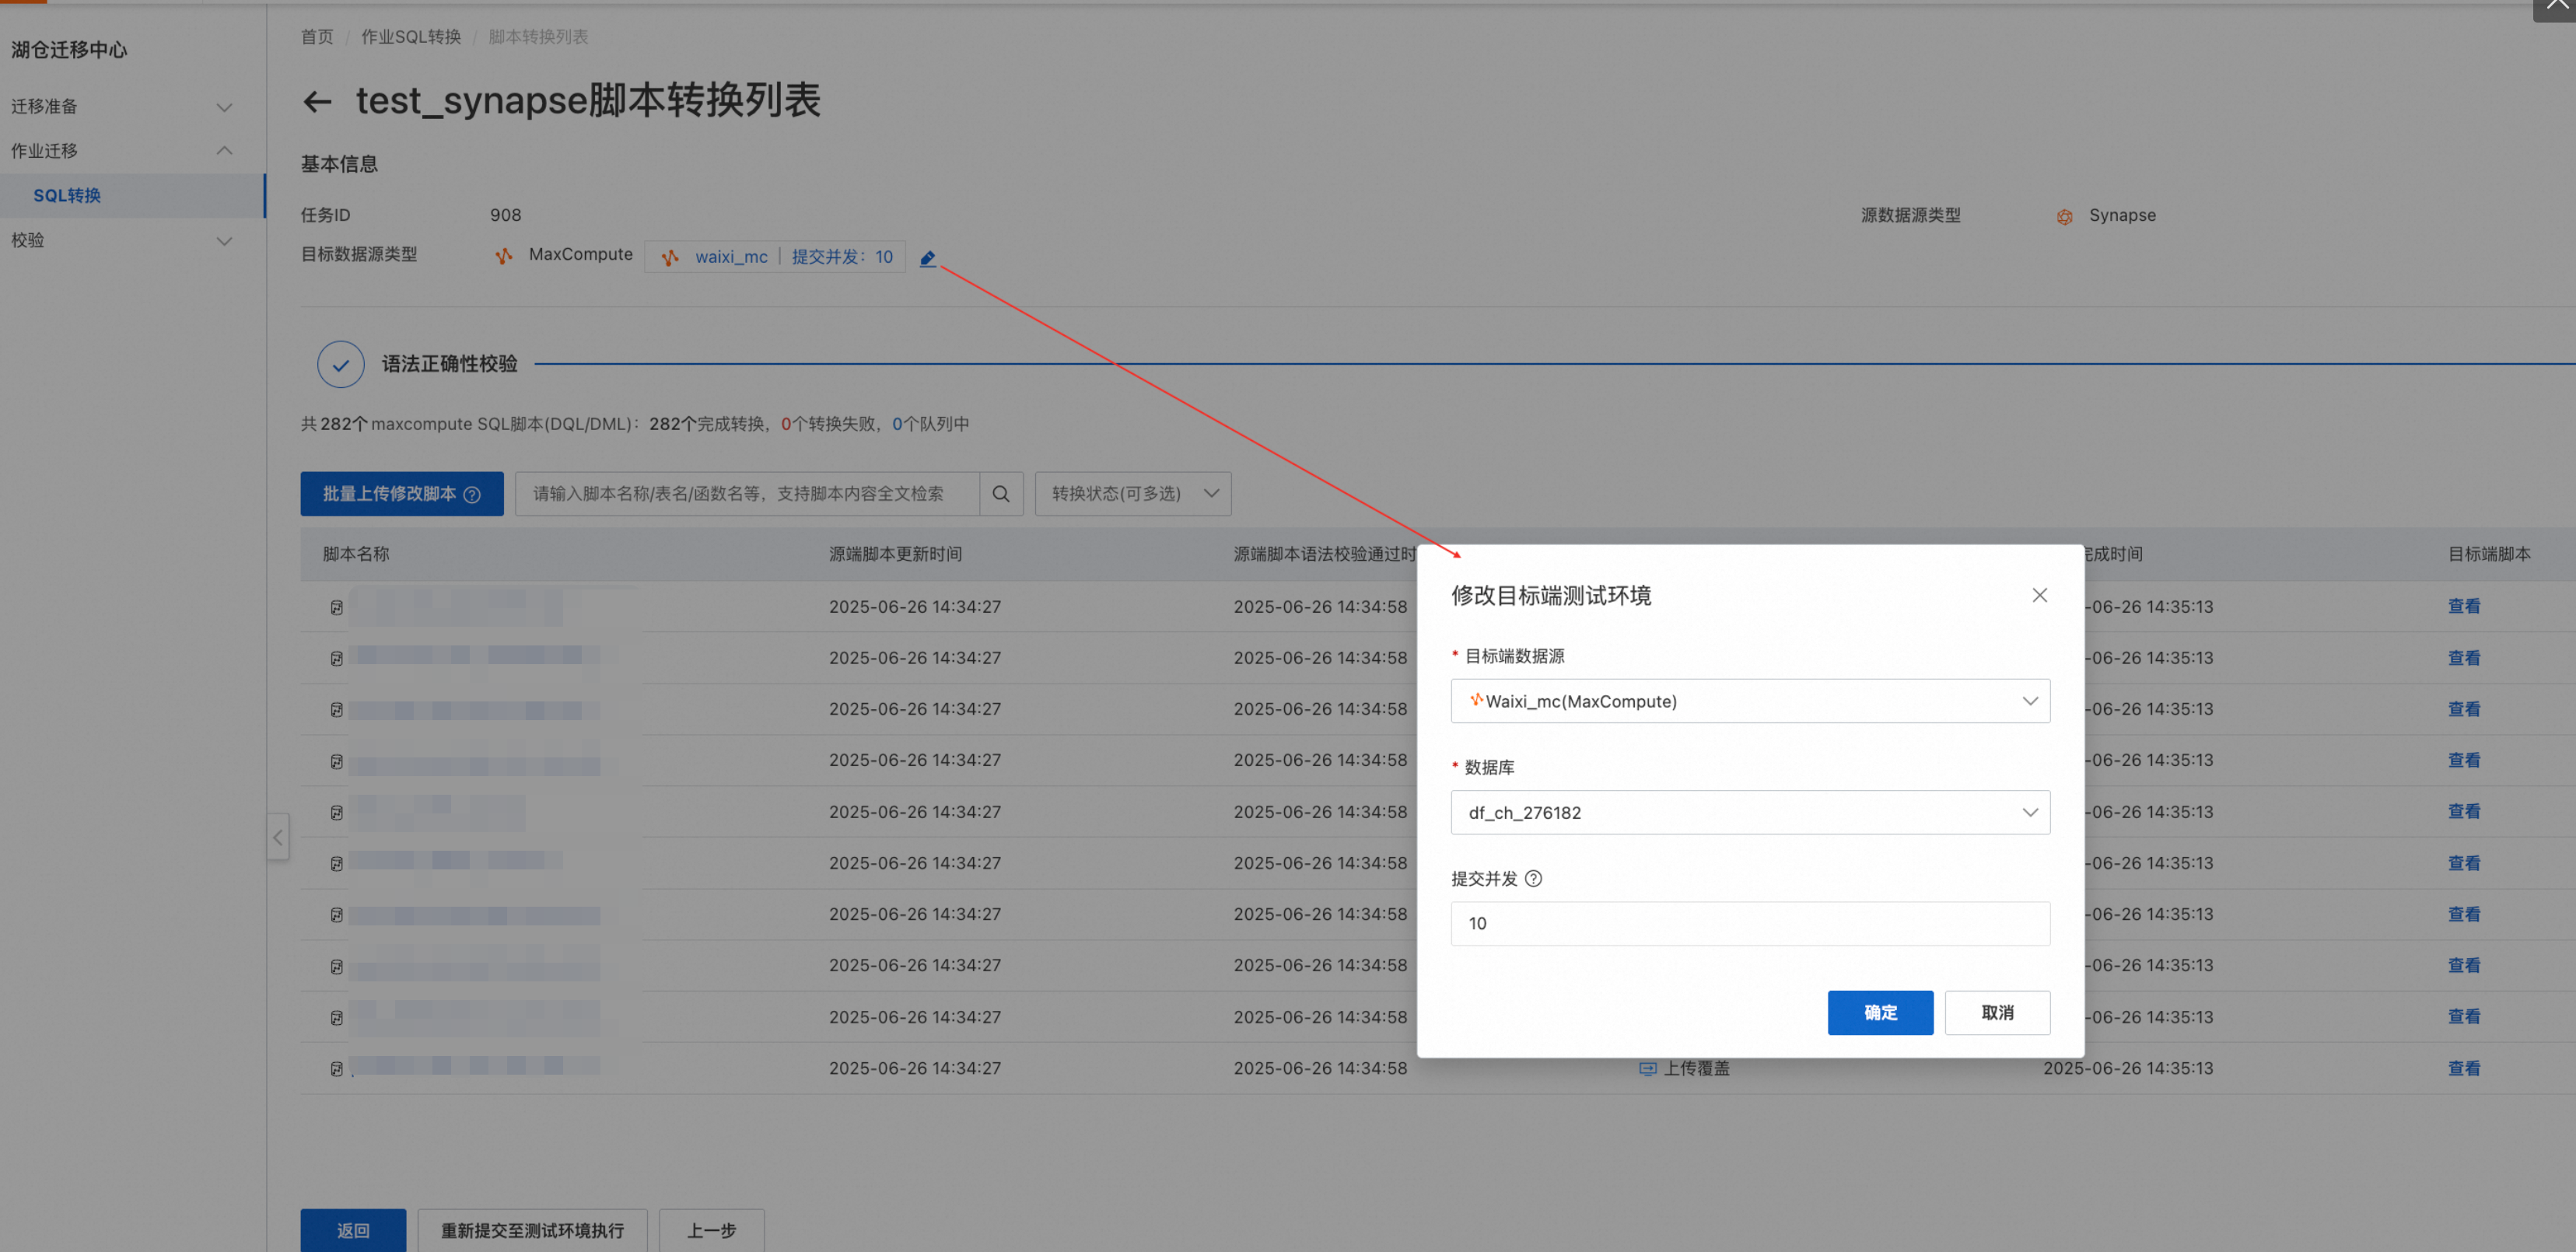
Task: Click the back arrow beside page title
Action: coord(317,102)
